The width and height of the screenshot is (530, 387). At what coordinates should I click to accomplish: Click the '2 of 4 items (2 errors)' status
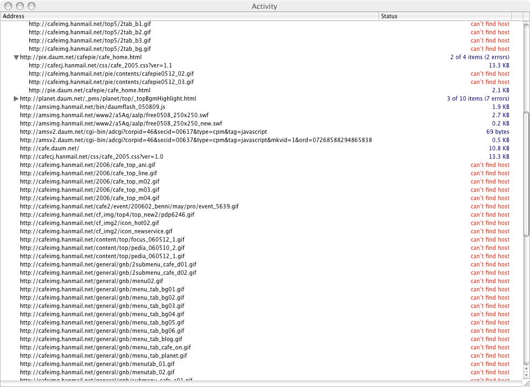pyautogui.click(x=480, y=57)
